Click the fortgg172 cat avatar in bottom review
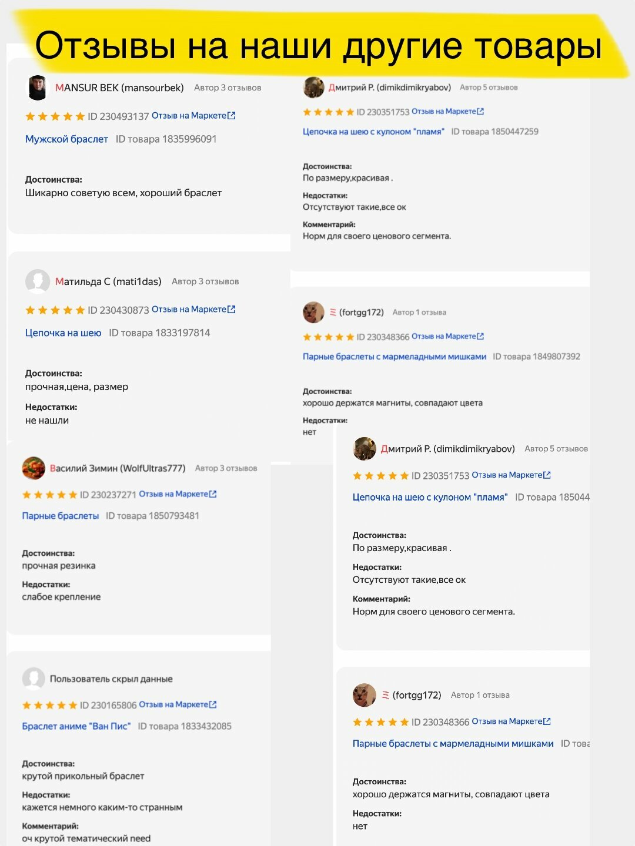Screen dimensions: 635x846 tap(364, 695)
